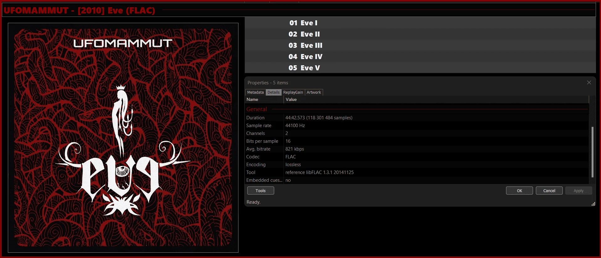Click the Channels row label

(x=255, y=133)
